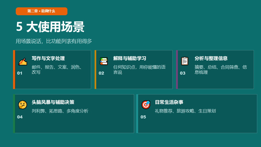Image resolution: width=261 pixels, height=147 pixels.
Task: Select the thinking face emoji
Action: click(23, 105)
